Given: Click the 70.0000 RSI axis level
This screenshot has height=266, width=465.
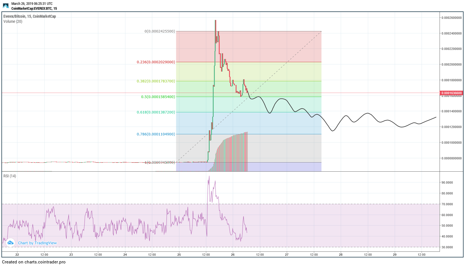Looking at the screenshot, I should coord(447,204).
